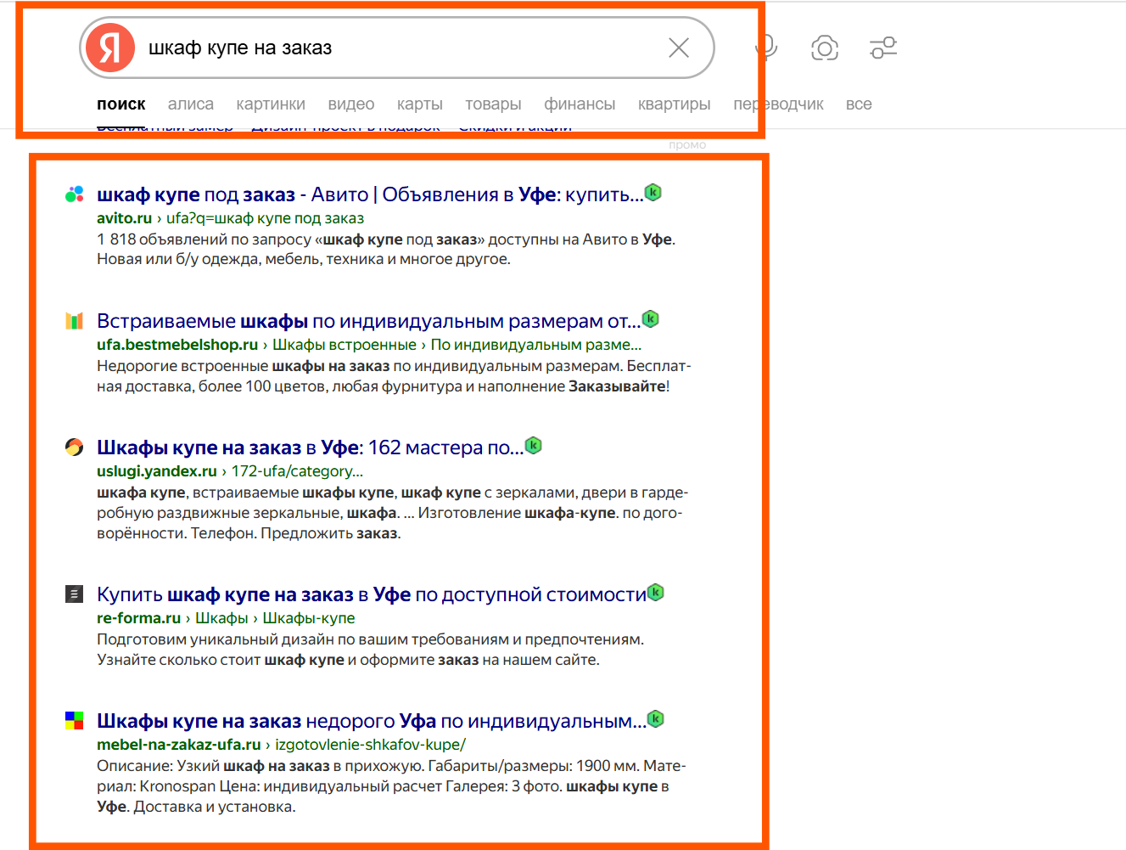Open Встраиваемые шкафы по индивидуальным размерам link
This screenshot has height=850, width=1126.
(367, 321)
